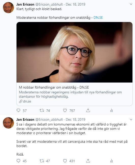
Task: Open the dn.se link card domain
Action: (x=25, y=101)
